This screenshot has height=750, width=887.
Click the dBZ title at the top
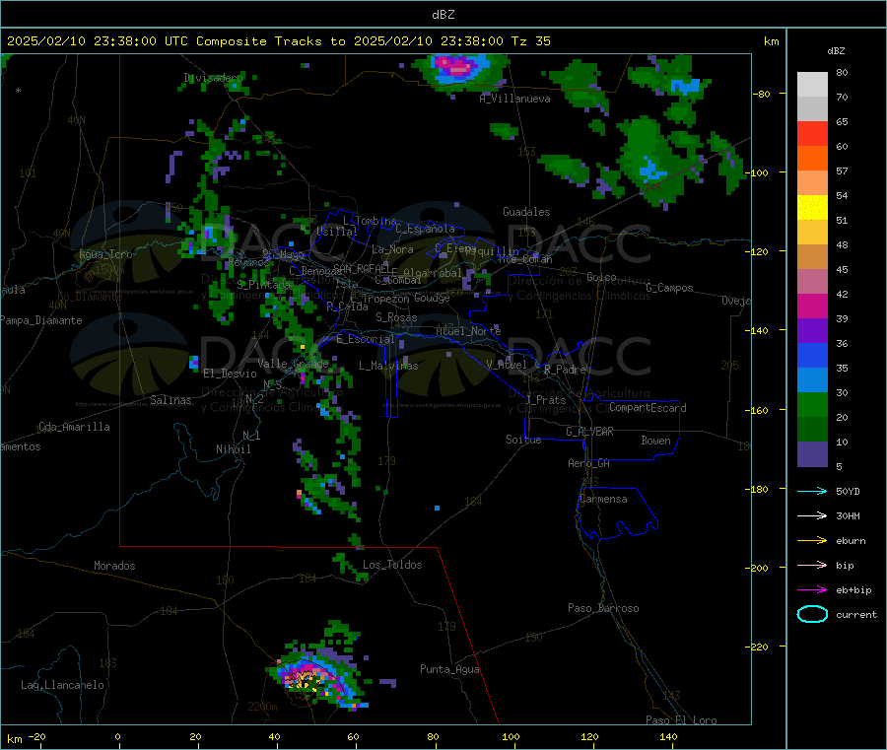coord(443,15)
